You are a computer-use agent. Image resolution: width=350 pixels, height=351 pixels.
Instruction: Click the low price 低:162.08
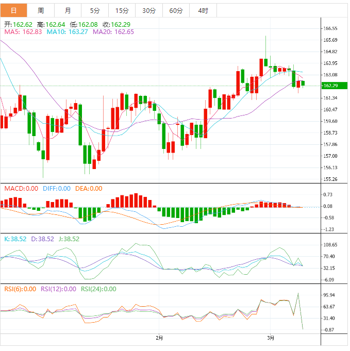[84, 24]
